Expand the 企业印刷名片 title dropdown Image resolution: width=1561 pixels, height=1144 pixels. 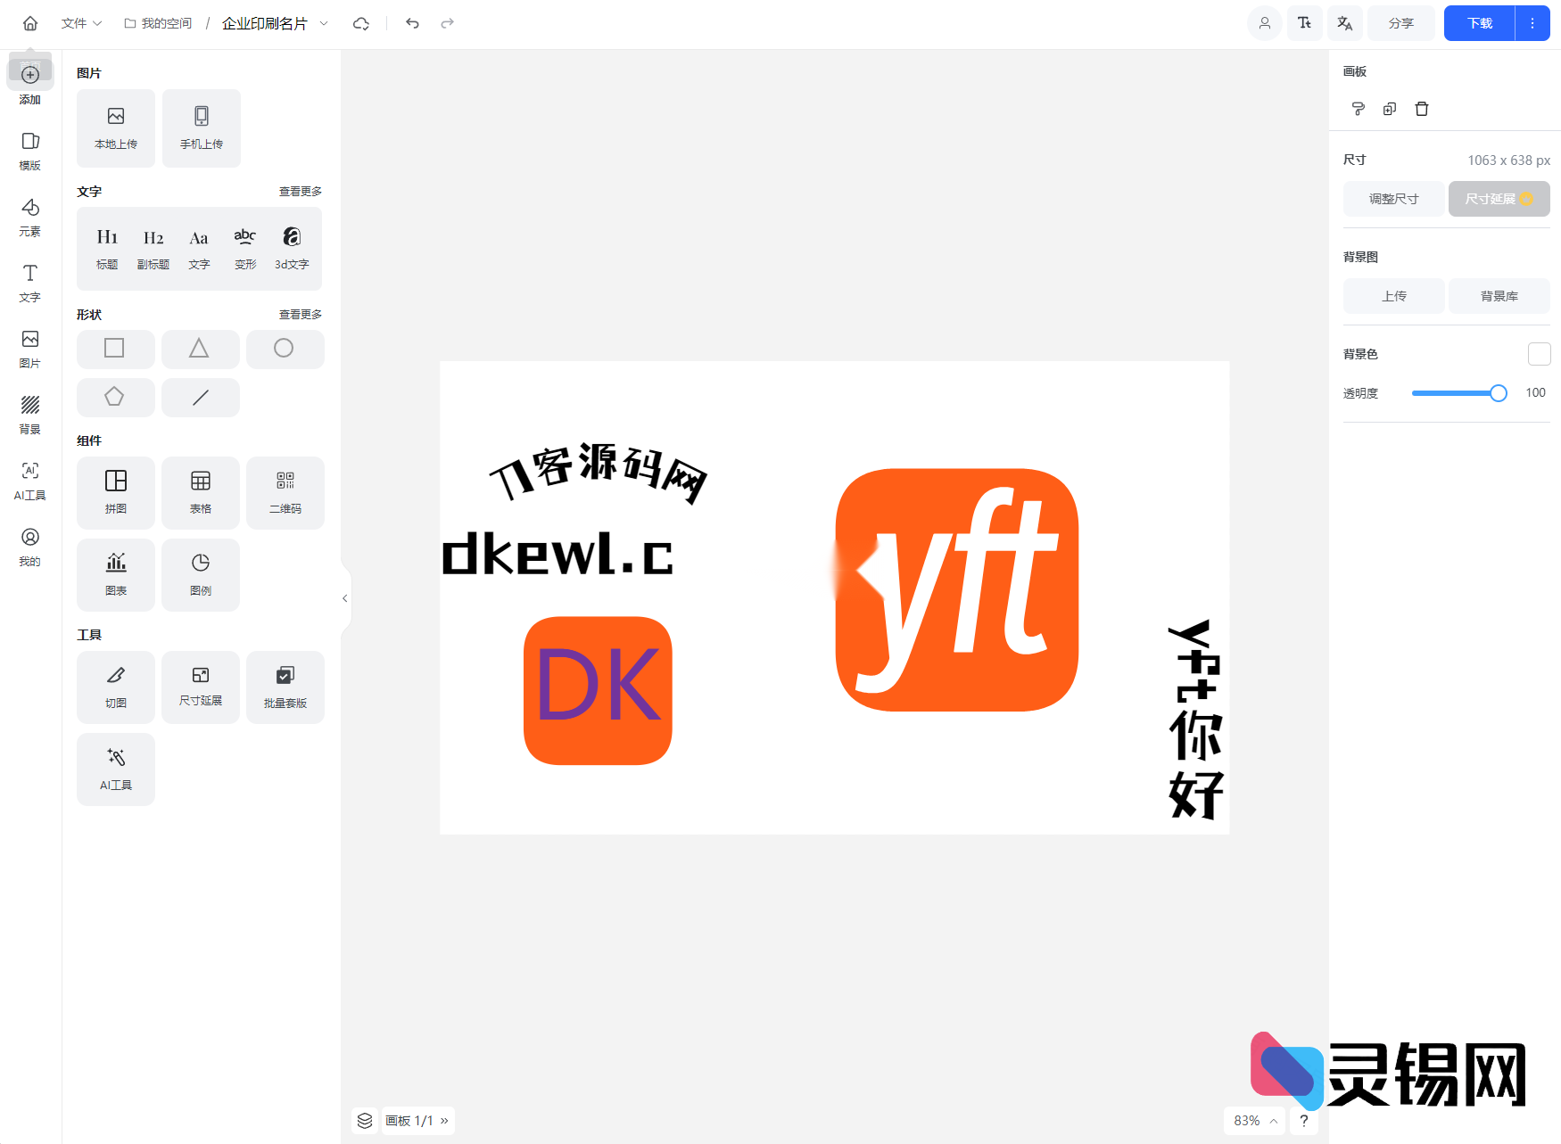coord(324,23)
